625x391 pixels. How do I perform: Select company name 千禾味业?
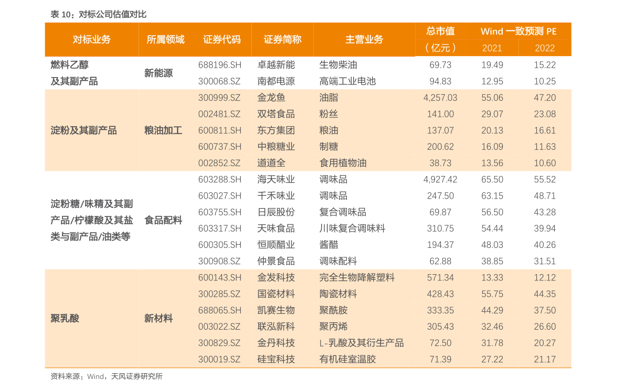pos(276,195)
